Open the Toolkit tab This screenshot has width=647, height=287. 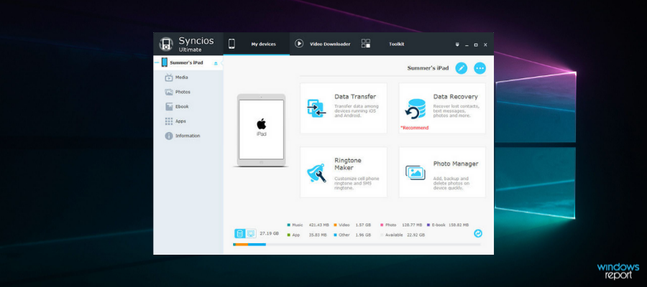[388, 44]
